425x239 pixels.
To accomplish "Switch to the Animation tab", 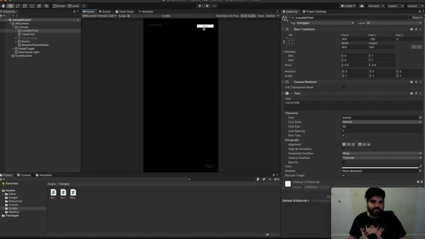I will 44,175.
